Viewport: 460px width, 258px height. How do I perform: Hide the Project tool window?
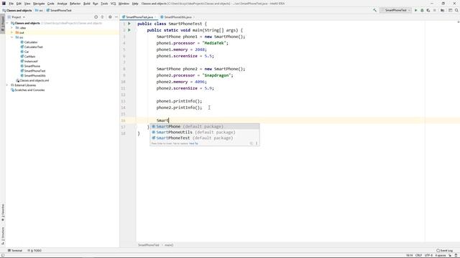pos(116,17)
